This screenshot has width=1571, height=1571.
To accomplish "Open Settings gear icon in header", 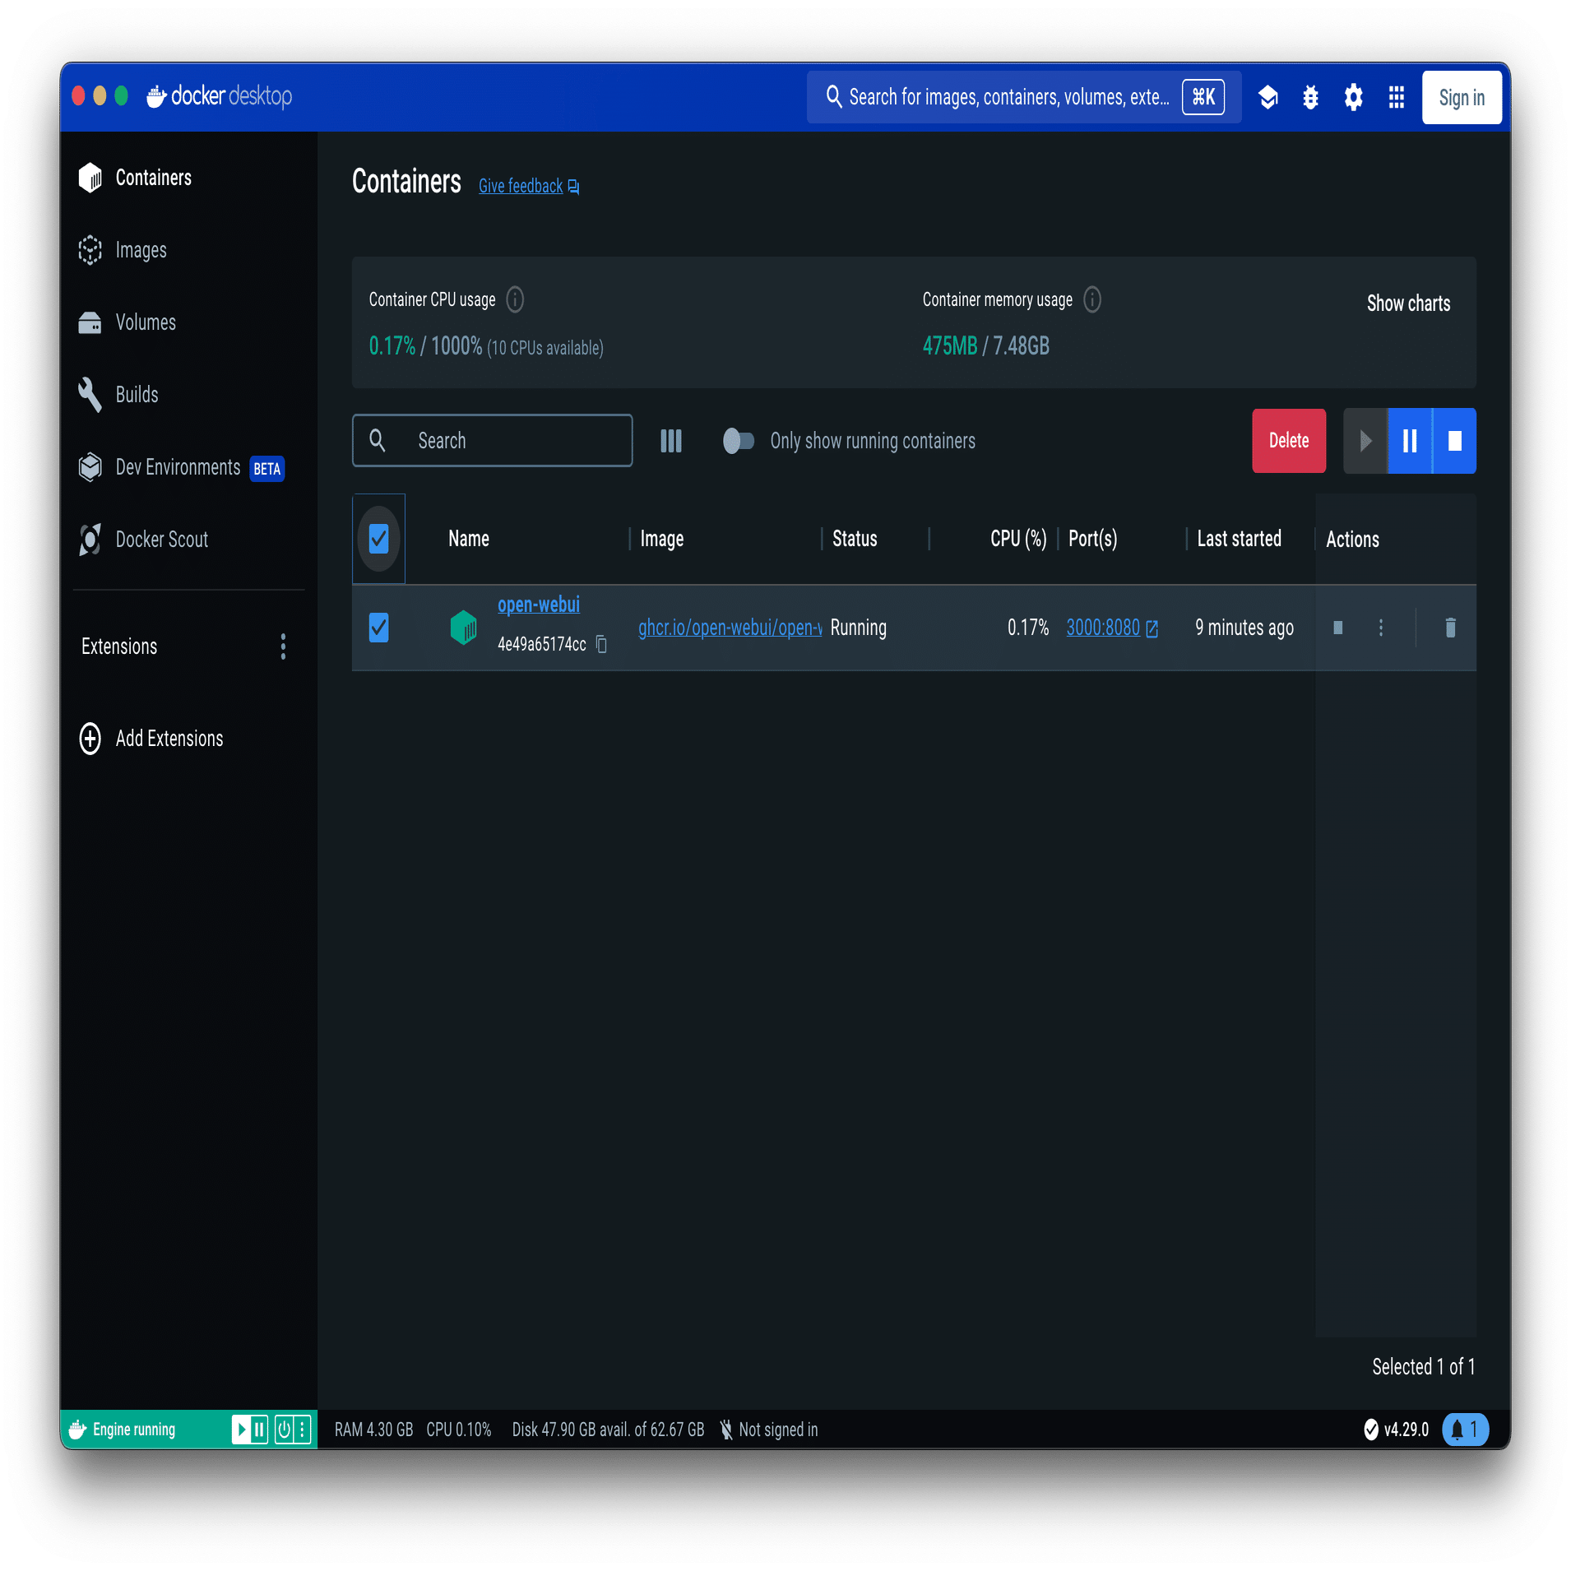I will click(x=1353, y=97).
